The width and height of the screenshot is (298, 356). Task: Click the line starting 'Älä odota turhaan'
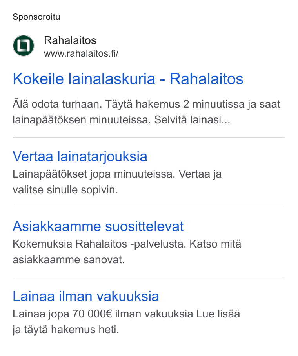point(146,105)
